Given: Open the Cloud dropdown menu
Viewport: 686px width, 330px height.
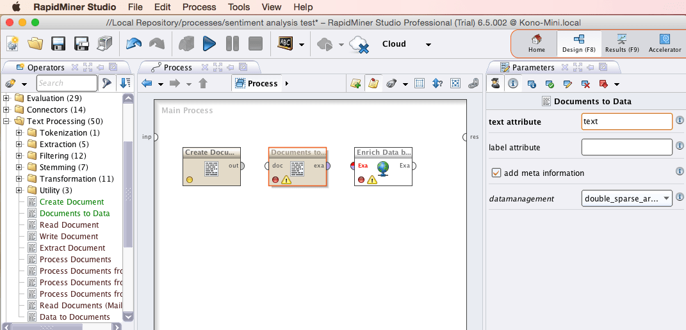Looking at the screenshot, I should coord(429,45).
